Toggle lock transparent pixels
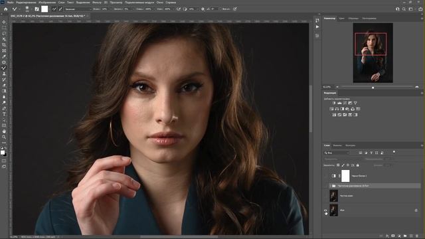 pos(338,165)
